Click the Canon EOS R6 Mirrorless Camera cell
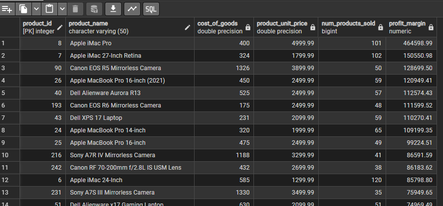This screenshot has height=206, width=443. pos(130,105)
